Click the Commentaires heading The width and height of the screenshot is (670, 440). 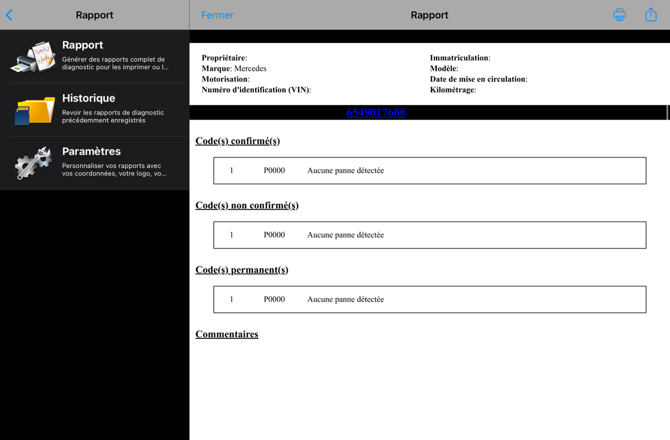click(227, 334)
